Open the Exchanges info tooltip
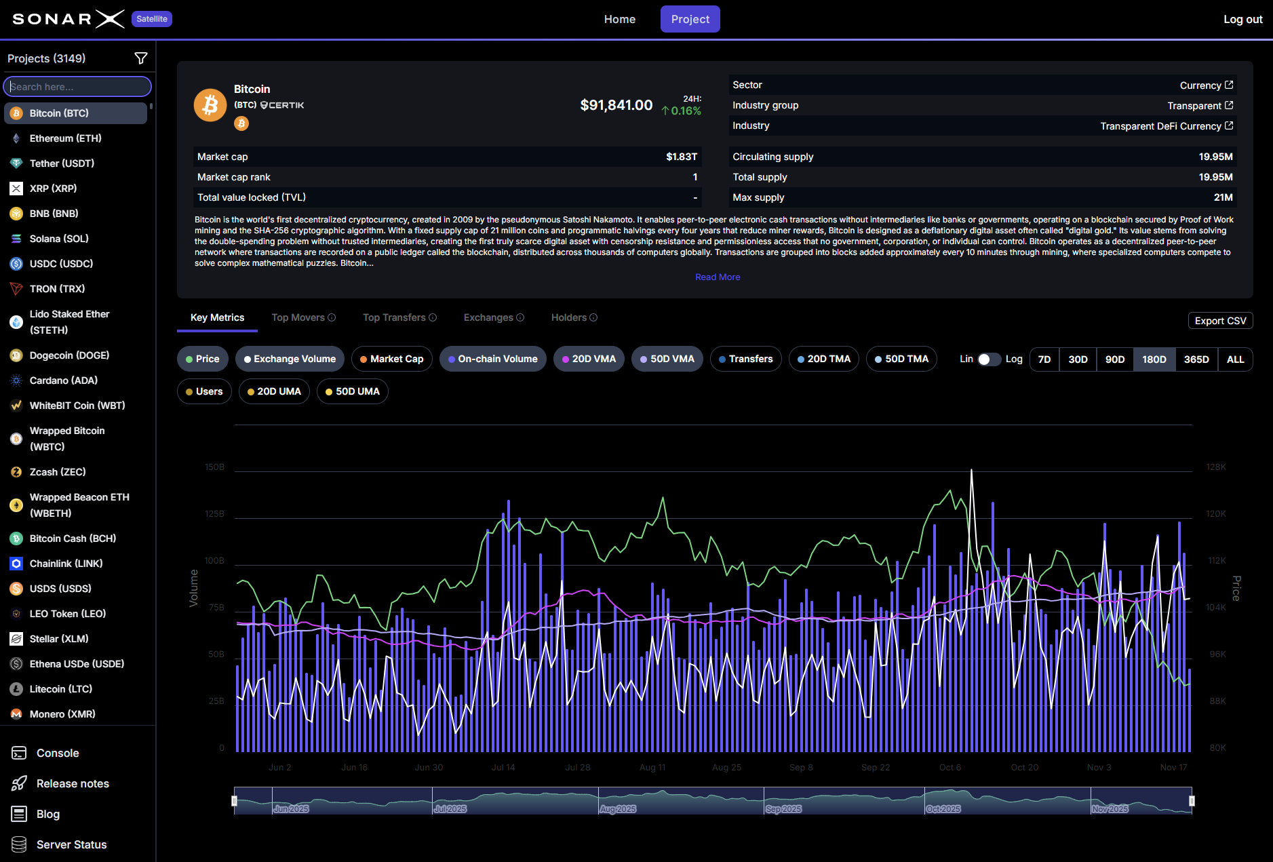1273x862 pixels. (519, 317)
